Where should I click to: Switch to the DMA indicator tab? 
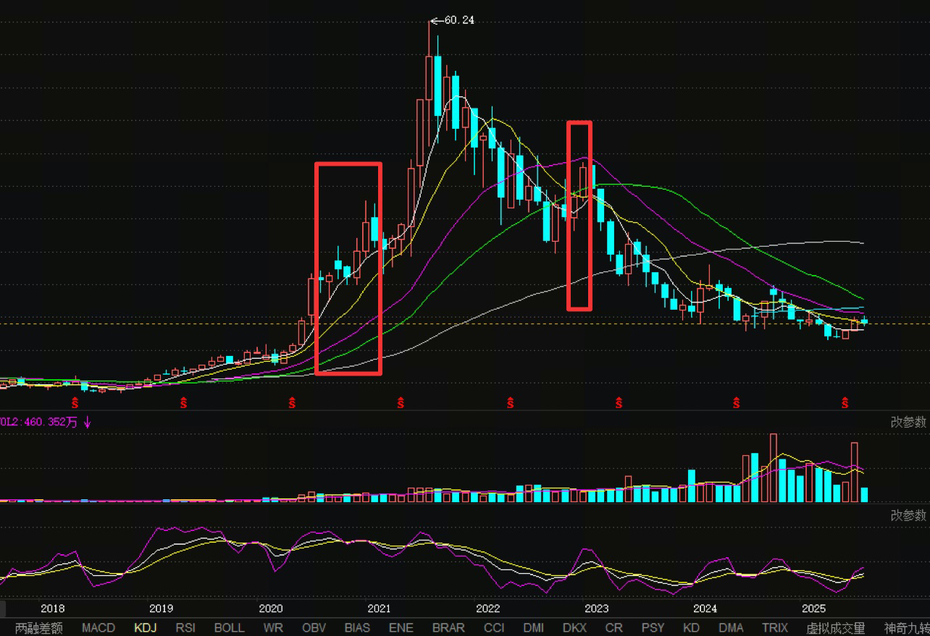click(731, 628)
